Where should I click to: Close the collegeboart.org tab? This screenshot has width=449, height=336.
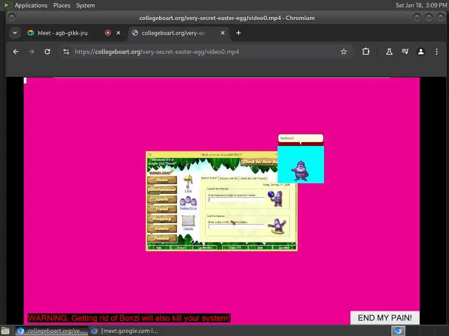click(222, 33)
